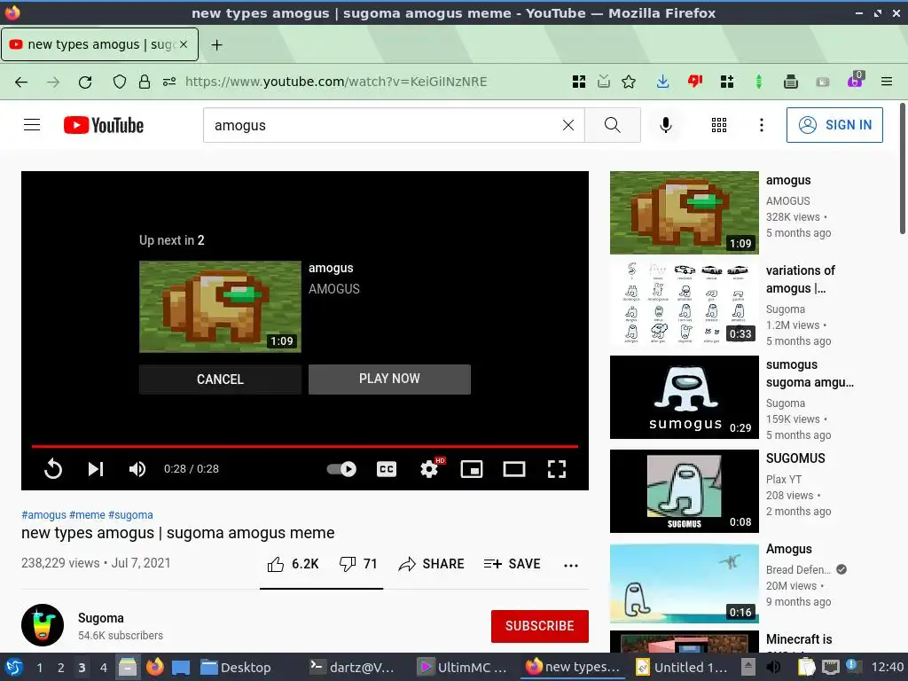This screenshot has width=908, height=681.
Task: Go to the YouTube home logo
Action: (x=104, y=125)
